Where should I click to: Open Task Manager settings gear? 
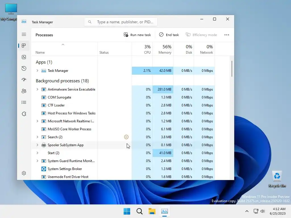pyautogui.click(x=24, y=173)
